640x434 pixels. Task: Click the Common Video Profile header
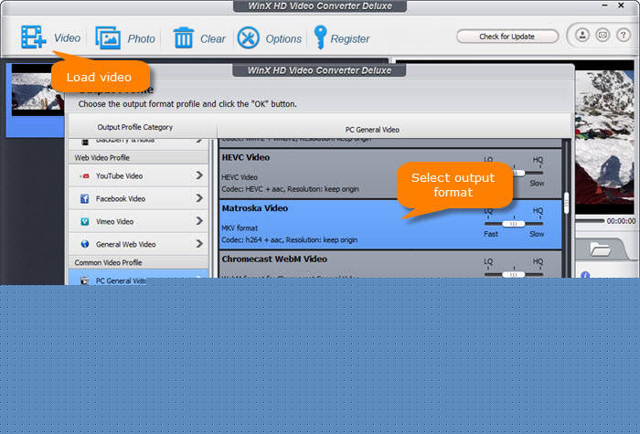pyautogui.click(x=139, y=262)
